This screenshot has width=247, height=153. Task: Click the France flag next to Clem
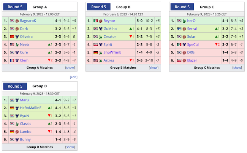pos(12,60)
